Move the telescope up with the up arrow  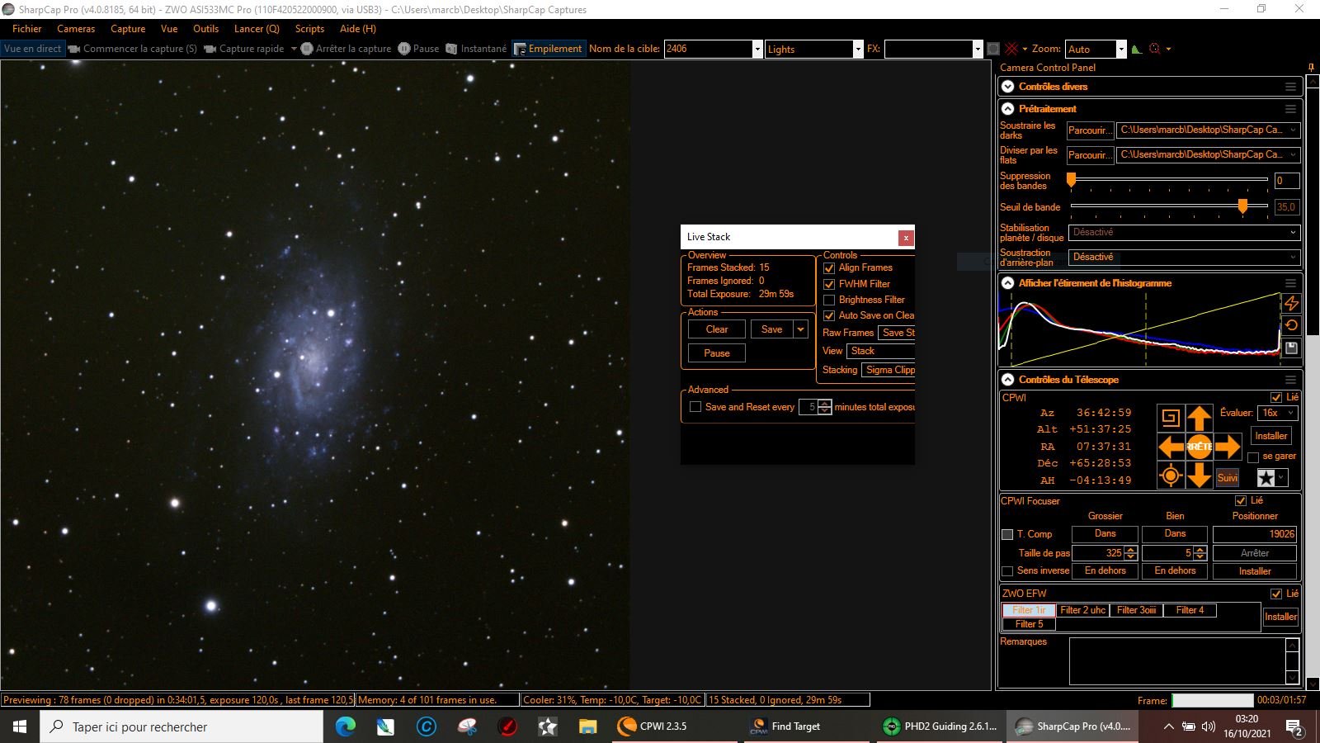point(1199,418)
